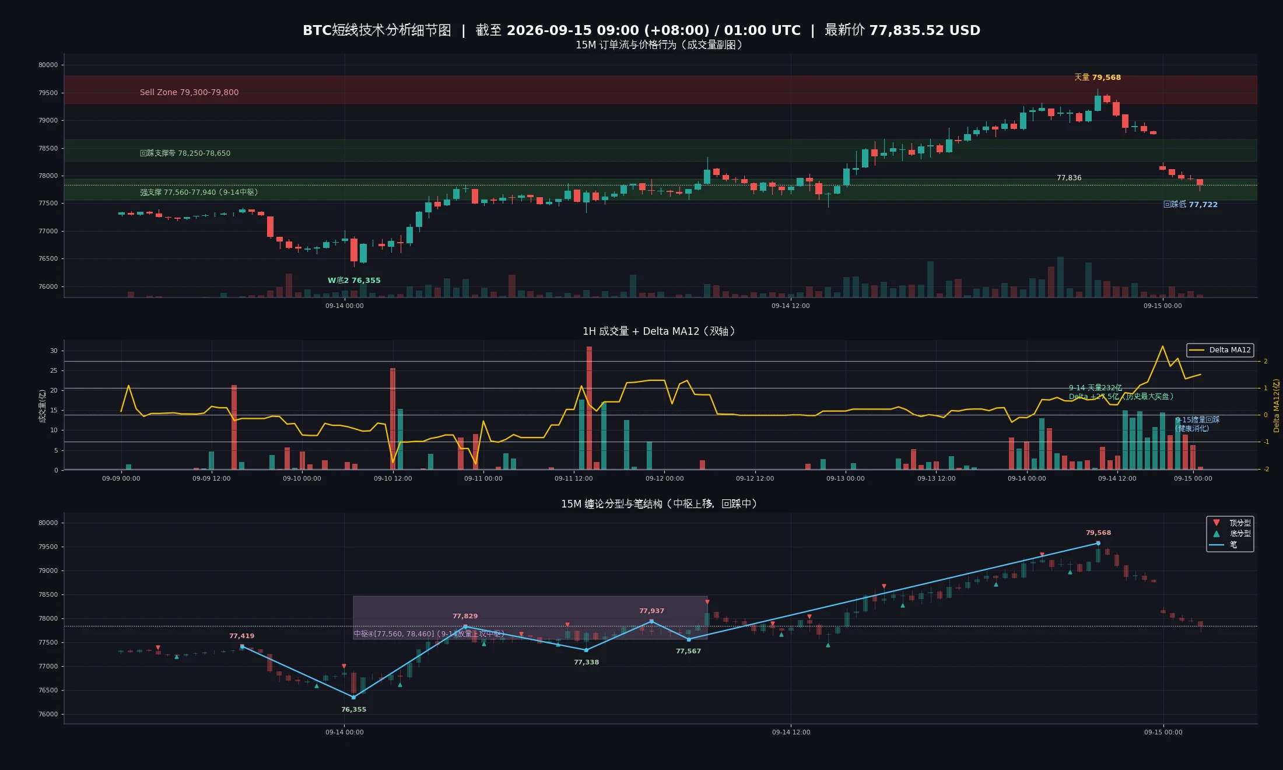
Task: Click the 笔 legend entry
Action: click(1224, 545)
